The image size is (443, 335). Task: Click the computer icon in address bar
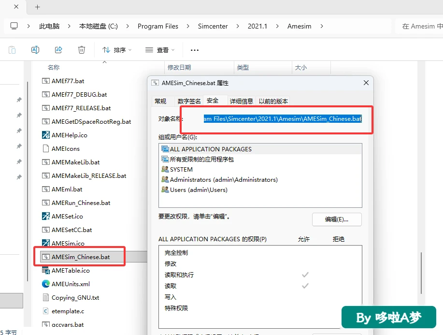pyautogui.click(x=14, y=26)
